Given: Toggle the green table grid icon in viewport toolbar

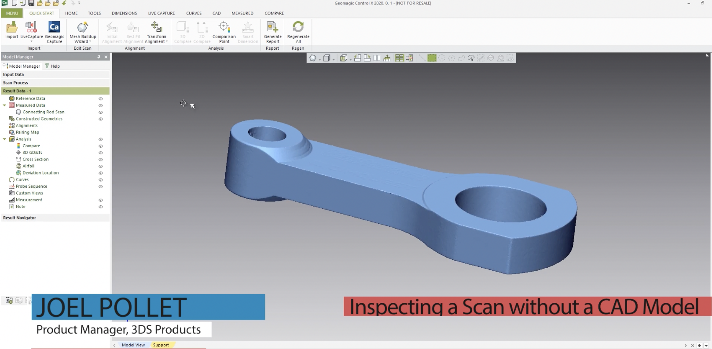Looking at the screenshot, I should point(400,58).
